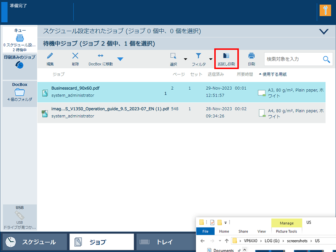Sort by セット column header
Image resolution: width=336 pixels, height=252 pixels.
[196, 74]
